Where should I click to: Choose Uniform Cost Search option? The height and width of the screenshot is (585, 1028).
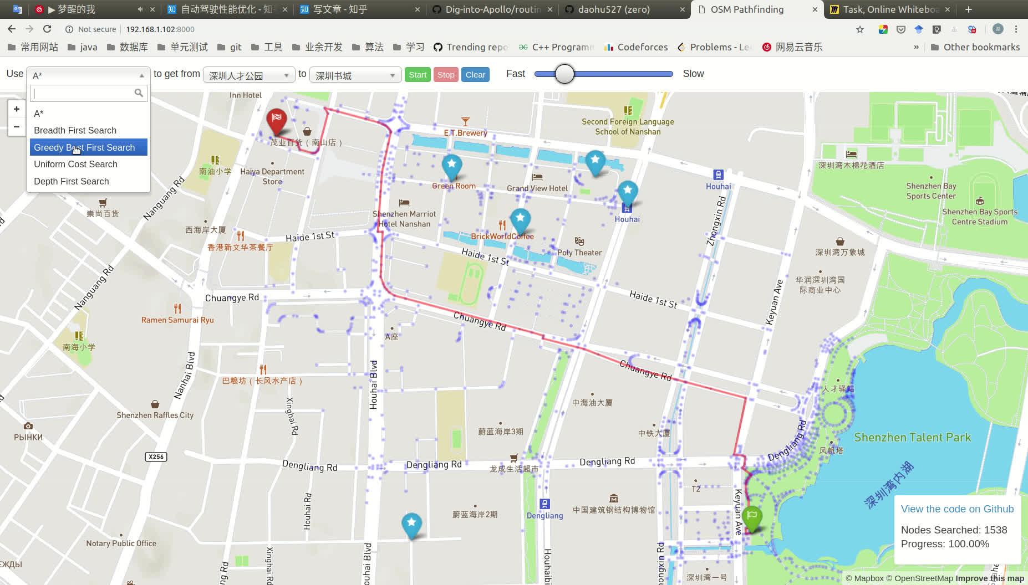[x=89, y=164]
